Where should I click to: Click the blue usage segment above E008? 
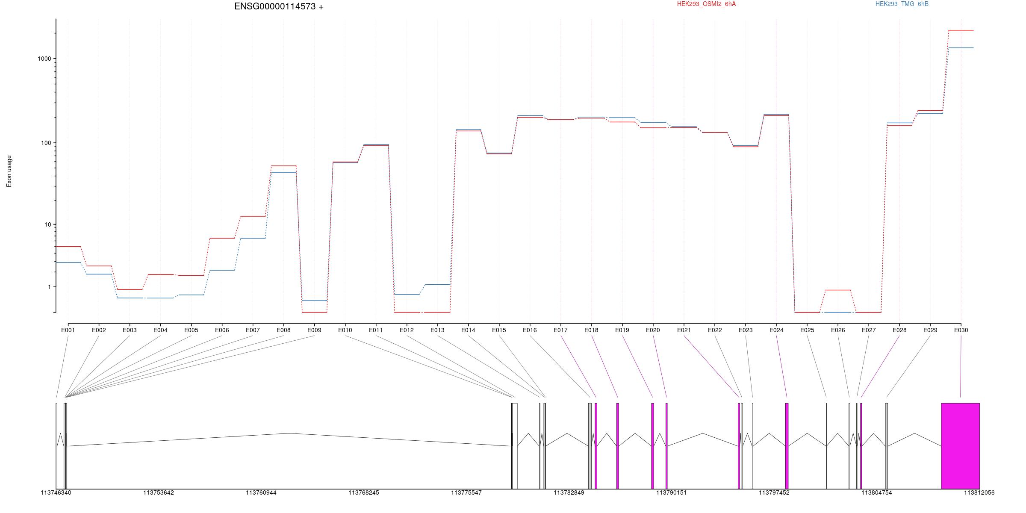pyautogui.click(x=283, y=172)
